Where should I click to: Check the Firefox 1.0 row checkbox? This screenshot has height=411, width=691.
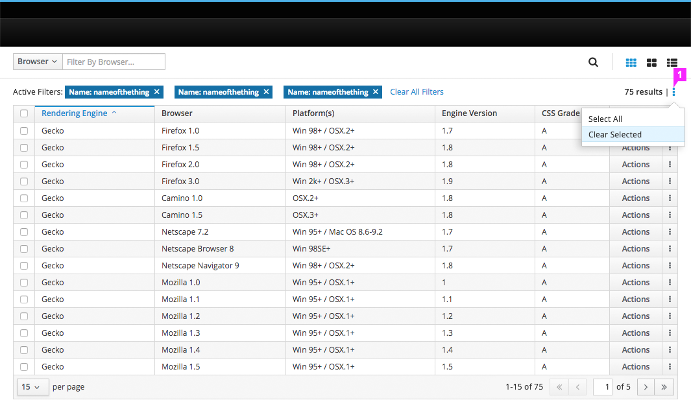[x=24, y=131]
